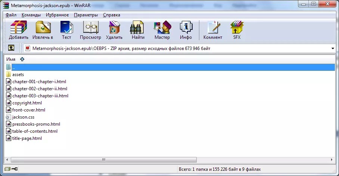Sort by the Имя column header
The height and width of the screenshot is (176, 339).
(11, 59)
